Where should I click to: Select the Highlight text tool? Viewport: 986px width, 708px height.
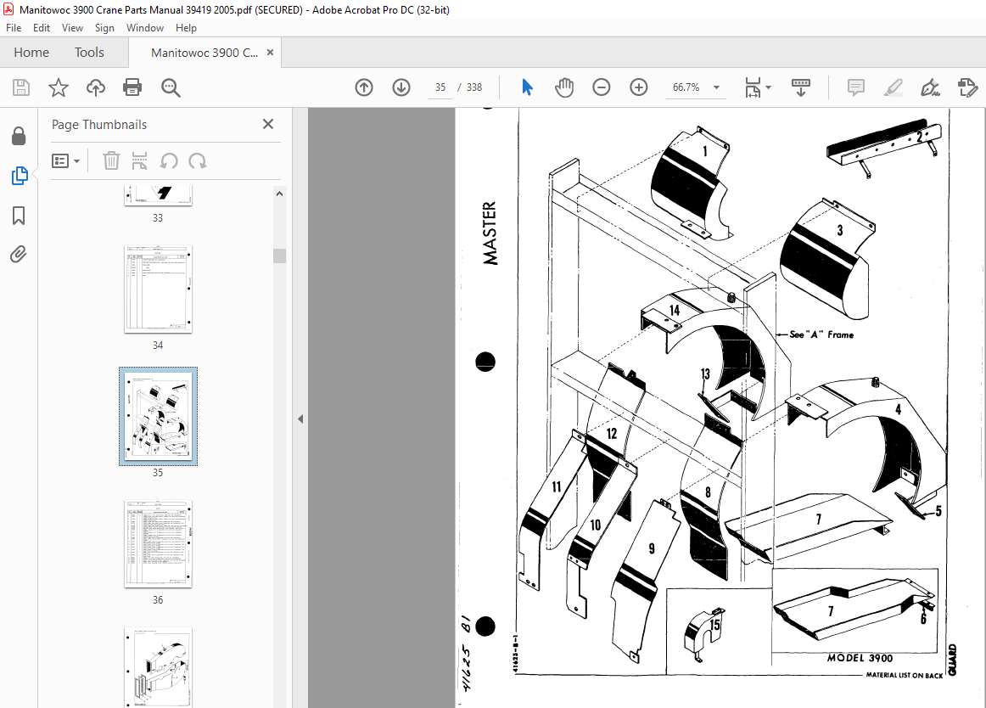(893, 87)
